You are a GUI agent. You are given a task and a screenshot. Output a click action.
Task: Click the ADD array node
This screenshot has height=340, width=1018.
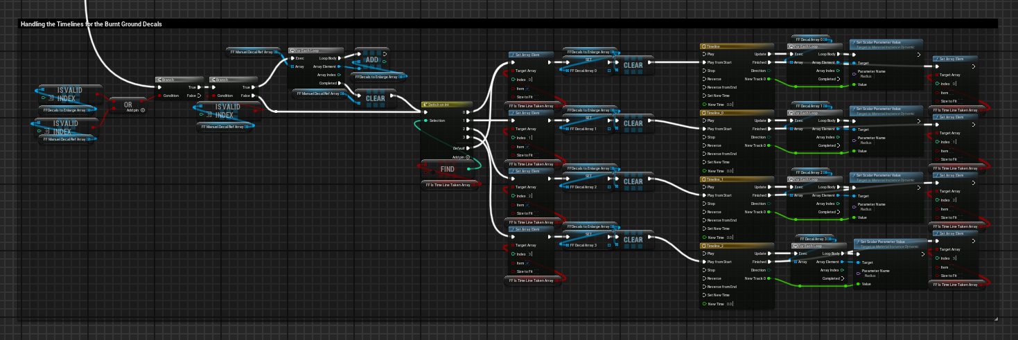[371, 60]
